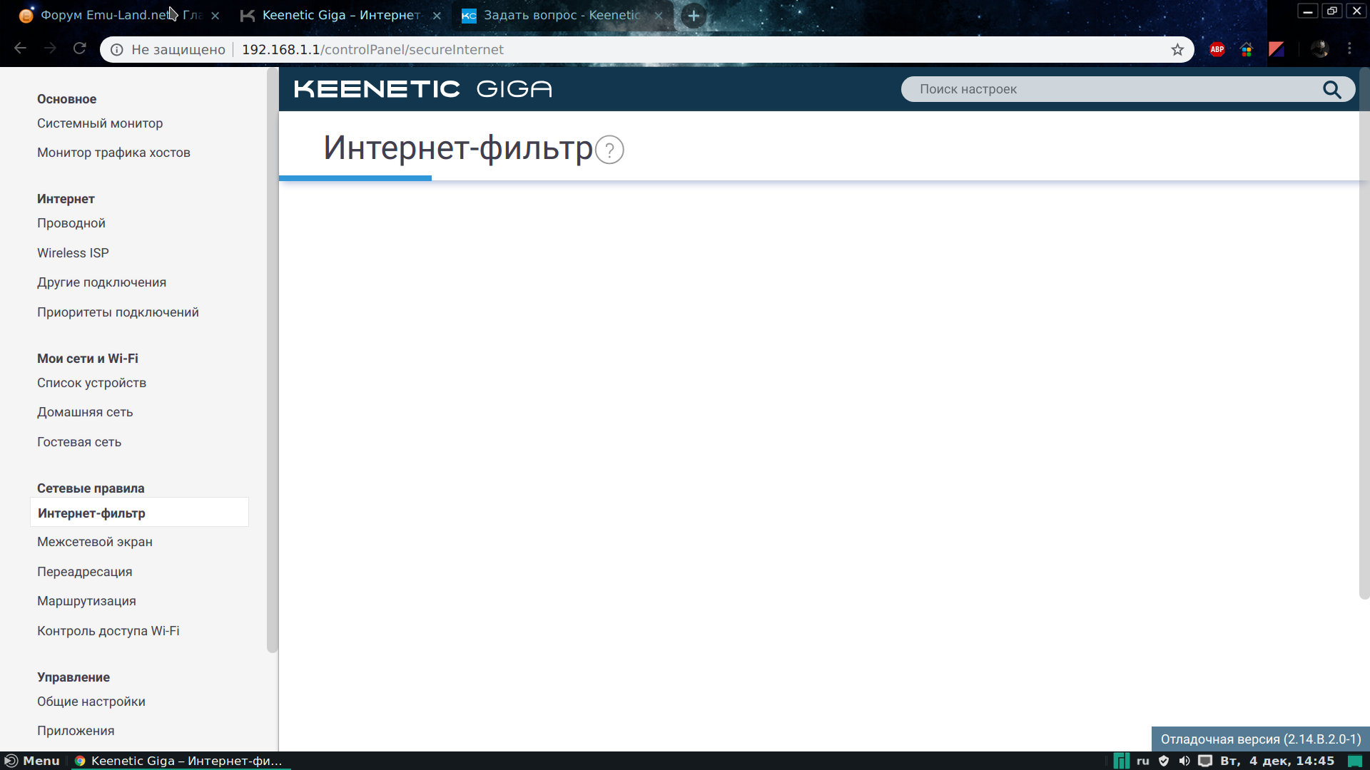Open the red-blue diagonal extension icon
Image resolution: width=1370 pixels, height=770 pixels.
tap(1277, 49)
